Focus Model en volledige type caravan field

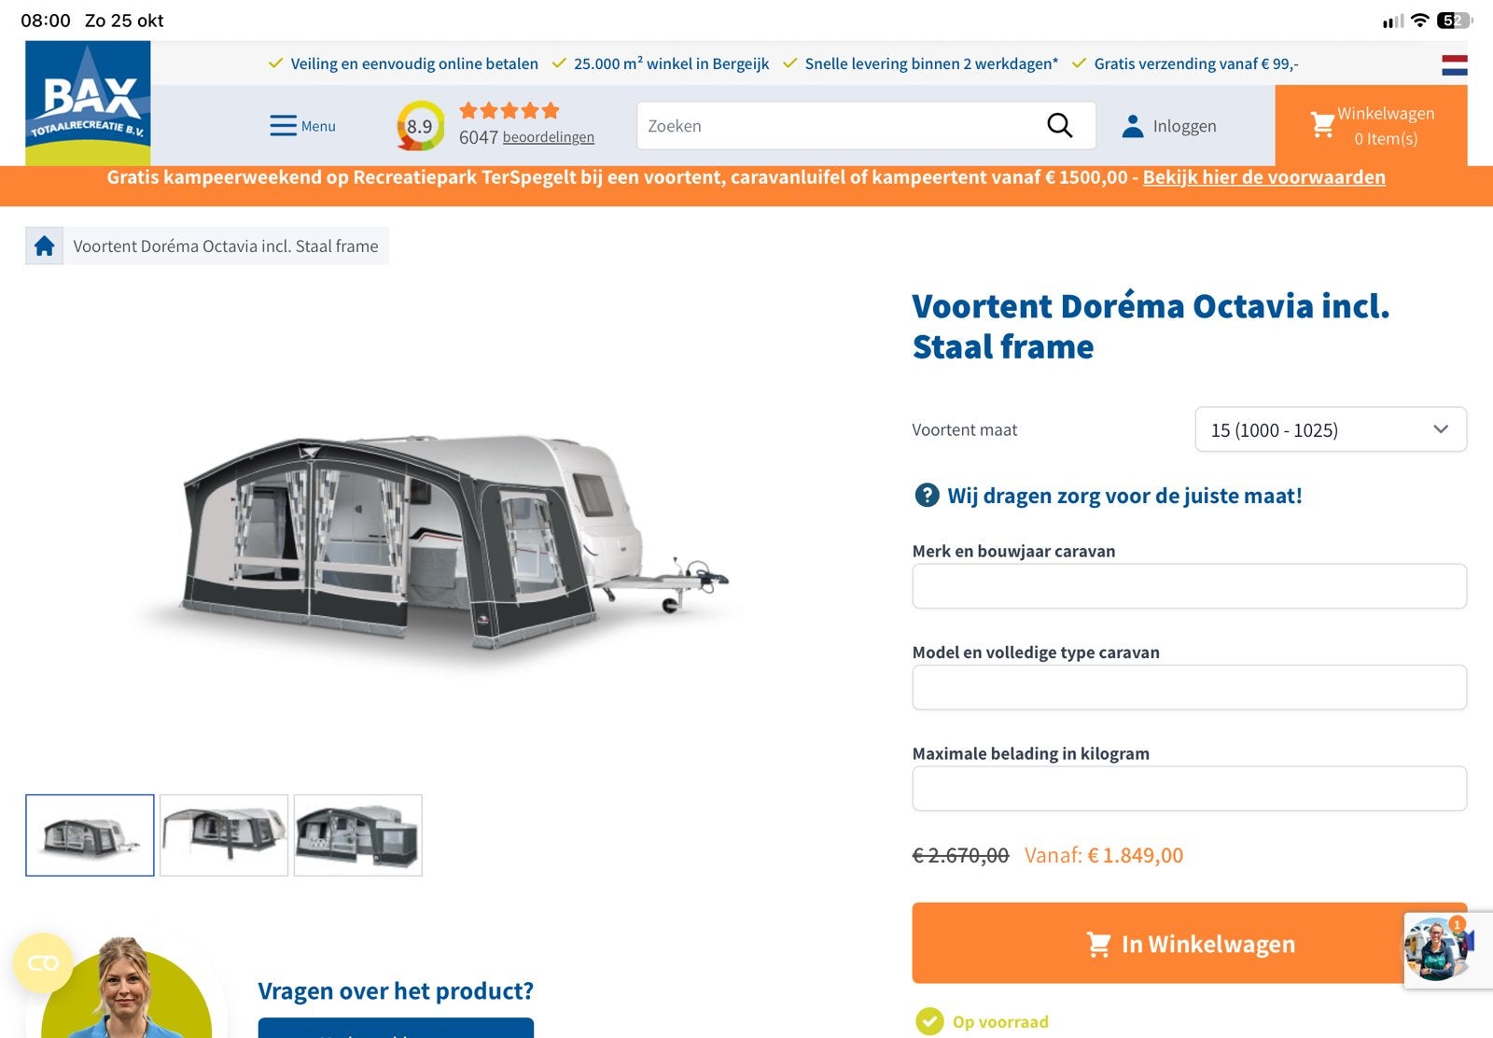pos(1189,687)
